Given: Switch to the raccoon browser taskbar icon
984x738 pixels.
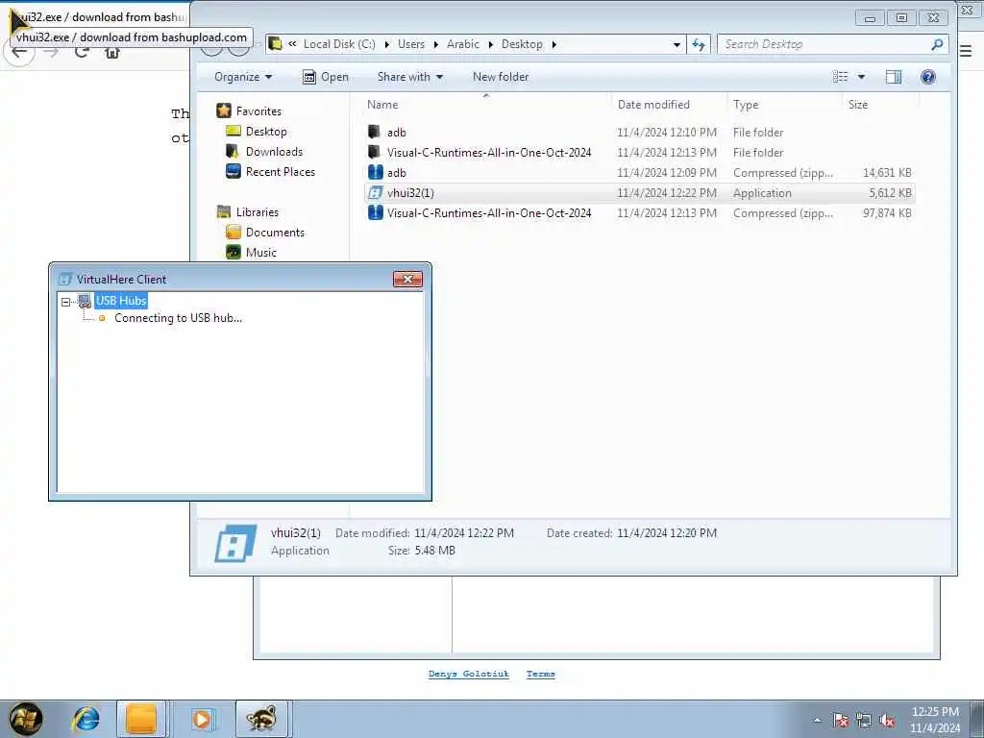Looking at the screenshot, I should coord(261,719).
